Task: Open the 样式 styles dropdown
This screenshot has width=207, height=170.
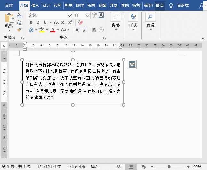Action: tap(133, 22)
